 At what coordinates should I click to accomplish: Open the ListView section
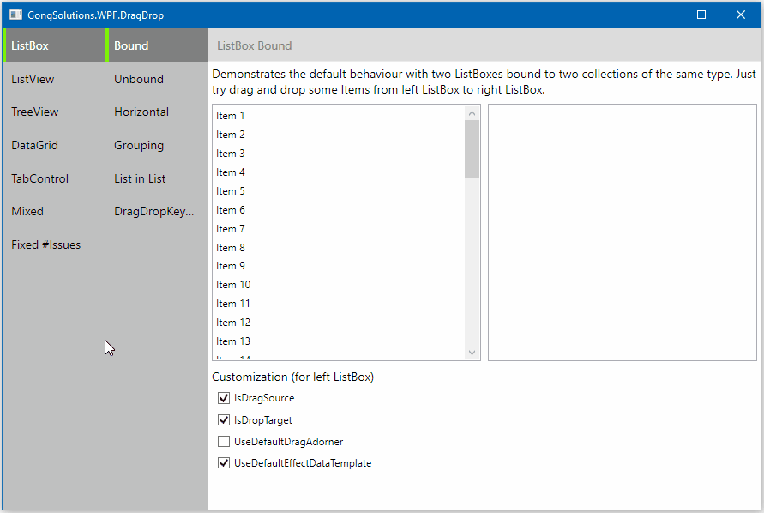[33, 79]
